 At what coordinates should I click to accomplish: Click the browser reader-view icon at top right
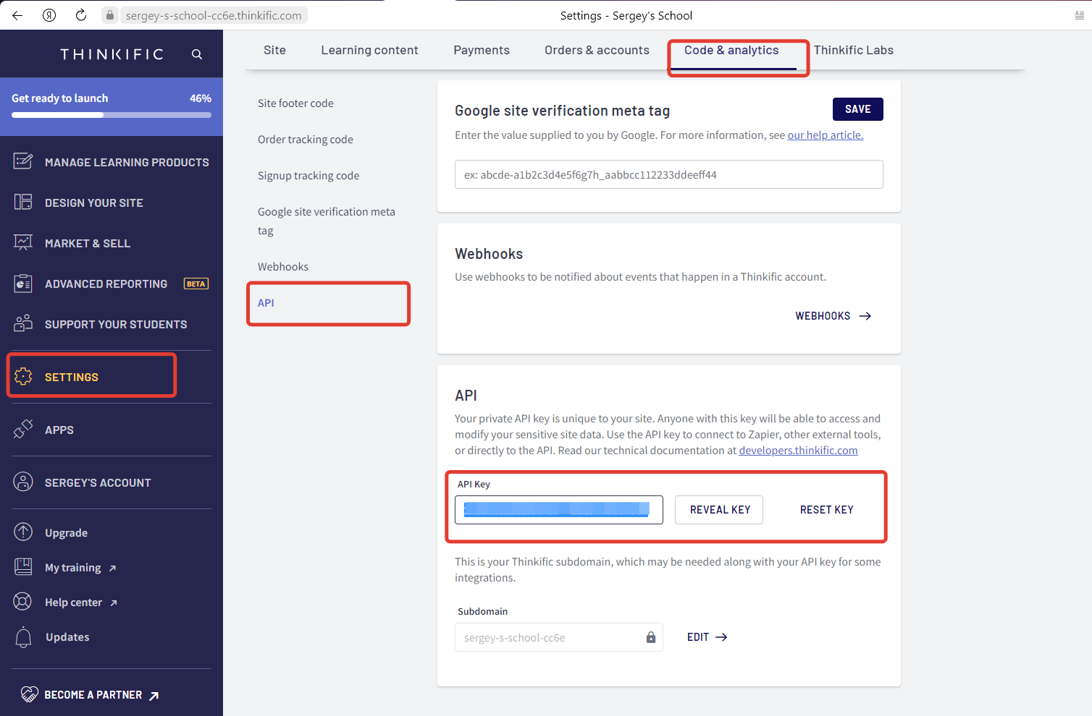tap(1080, 15)
